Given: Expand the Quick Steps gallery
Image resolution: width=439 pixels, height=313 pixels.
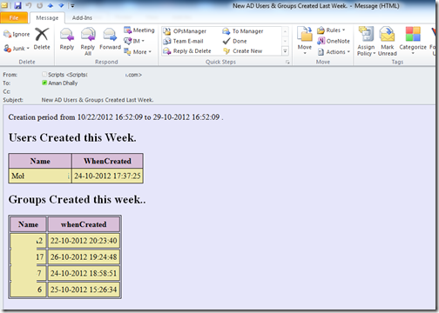Looking at the screenshot, I should tap(285, 51).
